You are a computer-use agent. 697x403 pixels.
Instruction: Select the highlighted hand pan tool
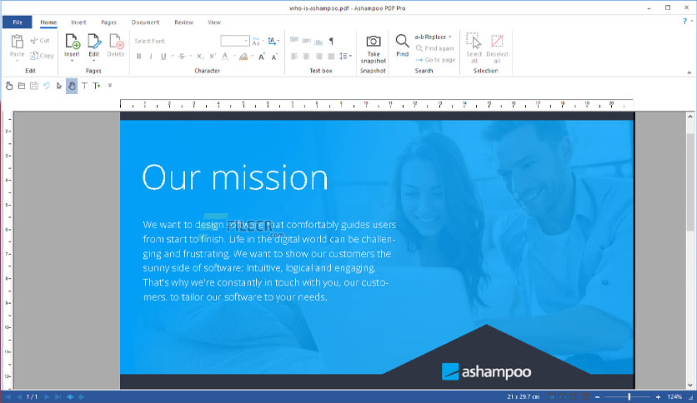tap(72, 86)
